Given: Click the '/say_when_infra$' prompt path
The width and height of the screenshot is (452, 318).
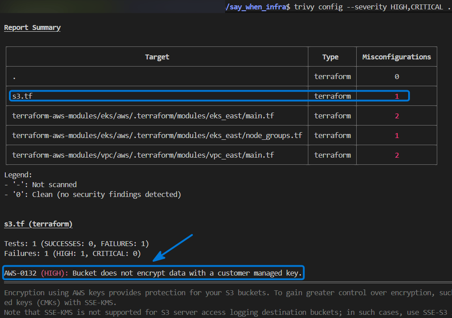Looking at the screenshot, I should [x=258, y=7].
